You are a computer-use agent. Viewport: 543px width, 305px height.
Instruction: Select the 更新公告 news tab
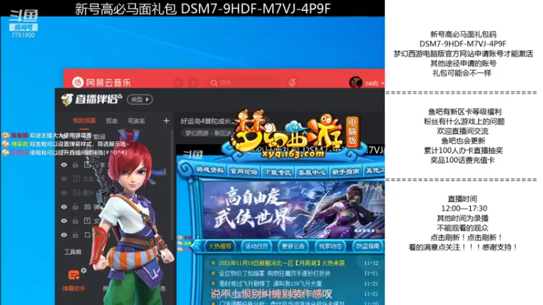[x=293, y=246]
